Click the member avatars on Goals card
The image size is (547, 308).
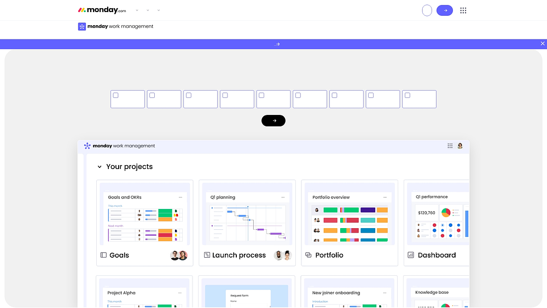tap(179, 255)
